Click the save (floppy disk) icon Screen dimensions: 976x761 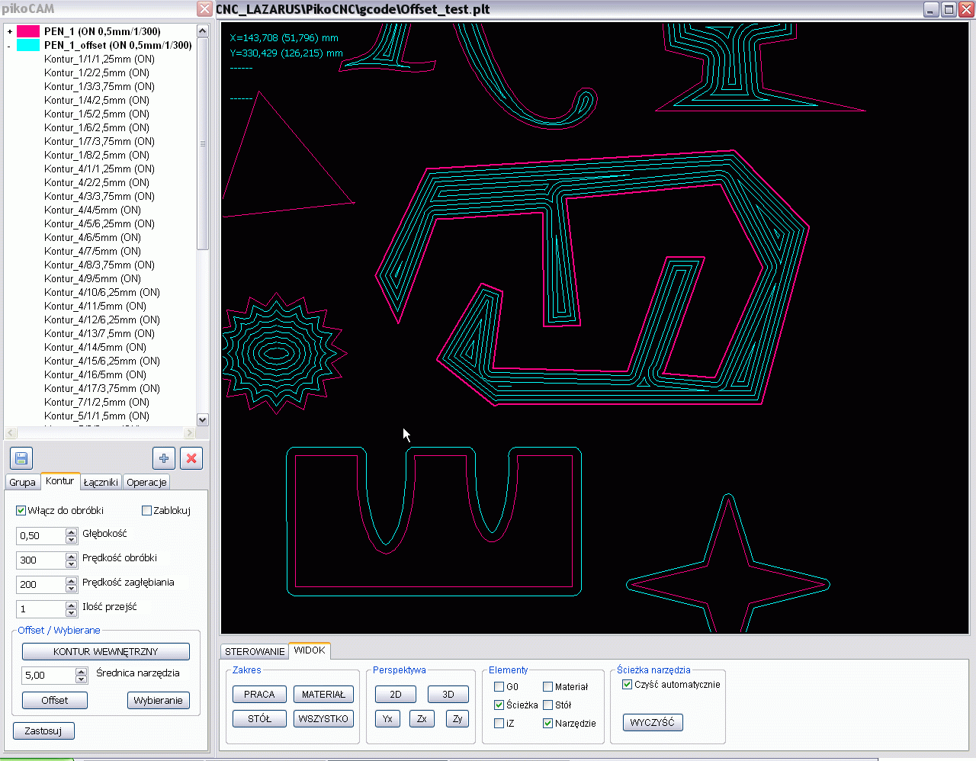[21, 458]
